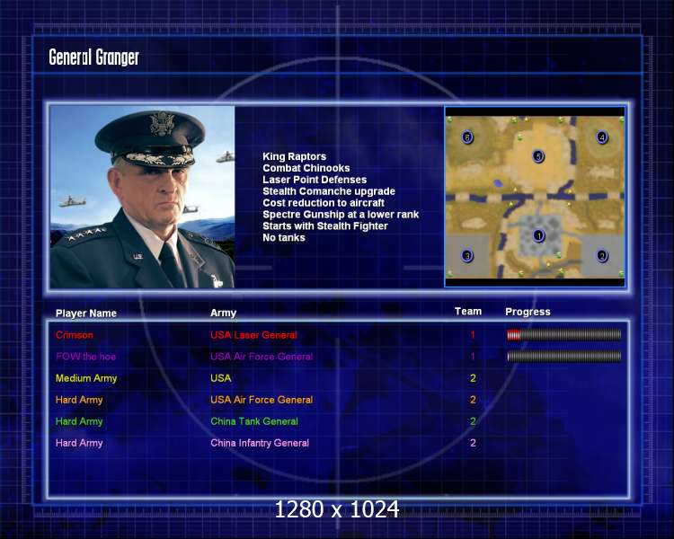674x539 pixels.
Task: Click the 'Laser Point Defenses' line
Action: tap(315, 180)
